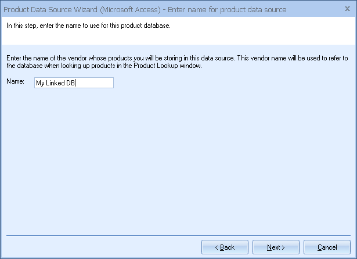Click the word 'My' in Name box
The image size is (357, 259).
click(40, 83)
